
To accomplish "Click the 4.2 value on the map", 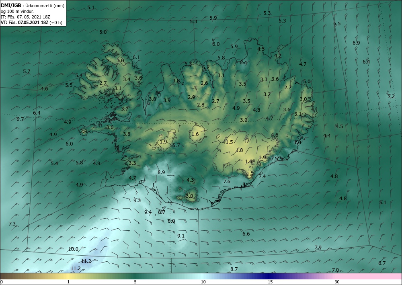I will pos(278,55).
